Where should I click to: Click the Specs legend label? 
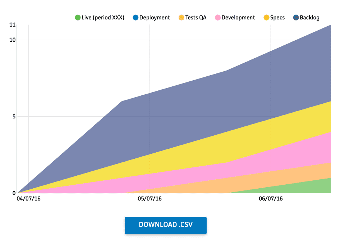point(277,18)
